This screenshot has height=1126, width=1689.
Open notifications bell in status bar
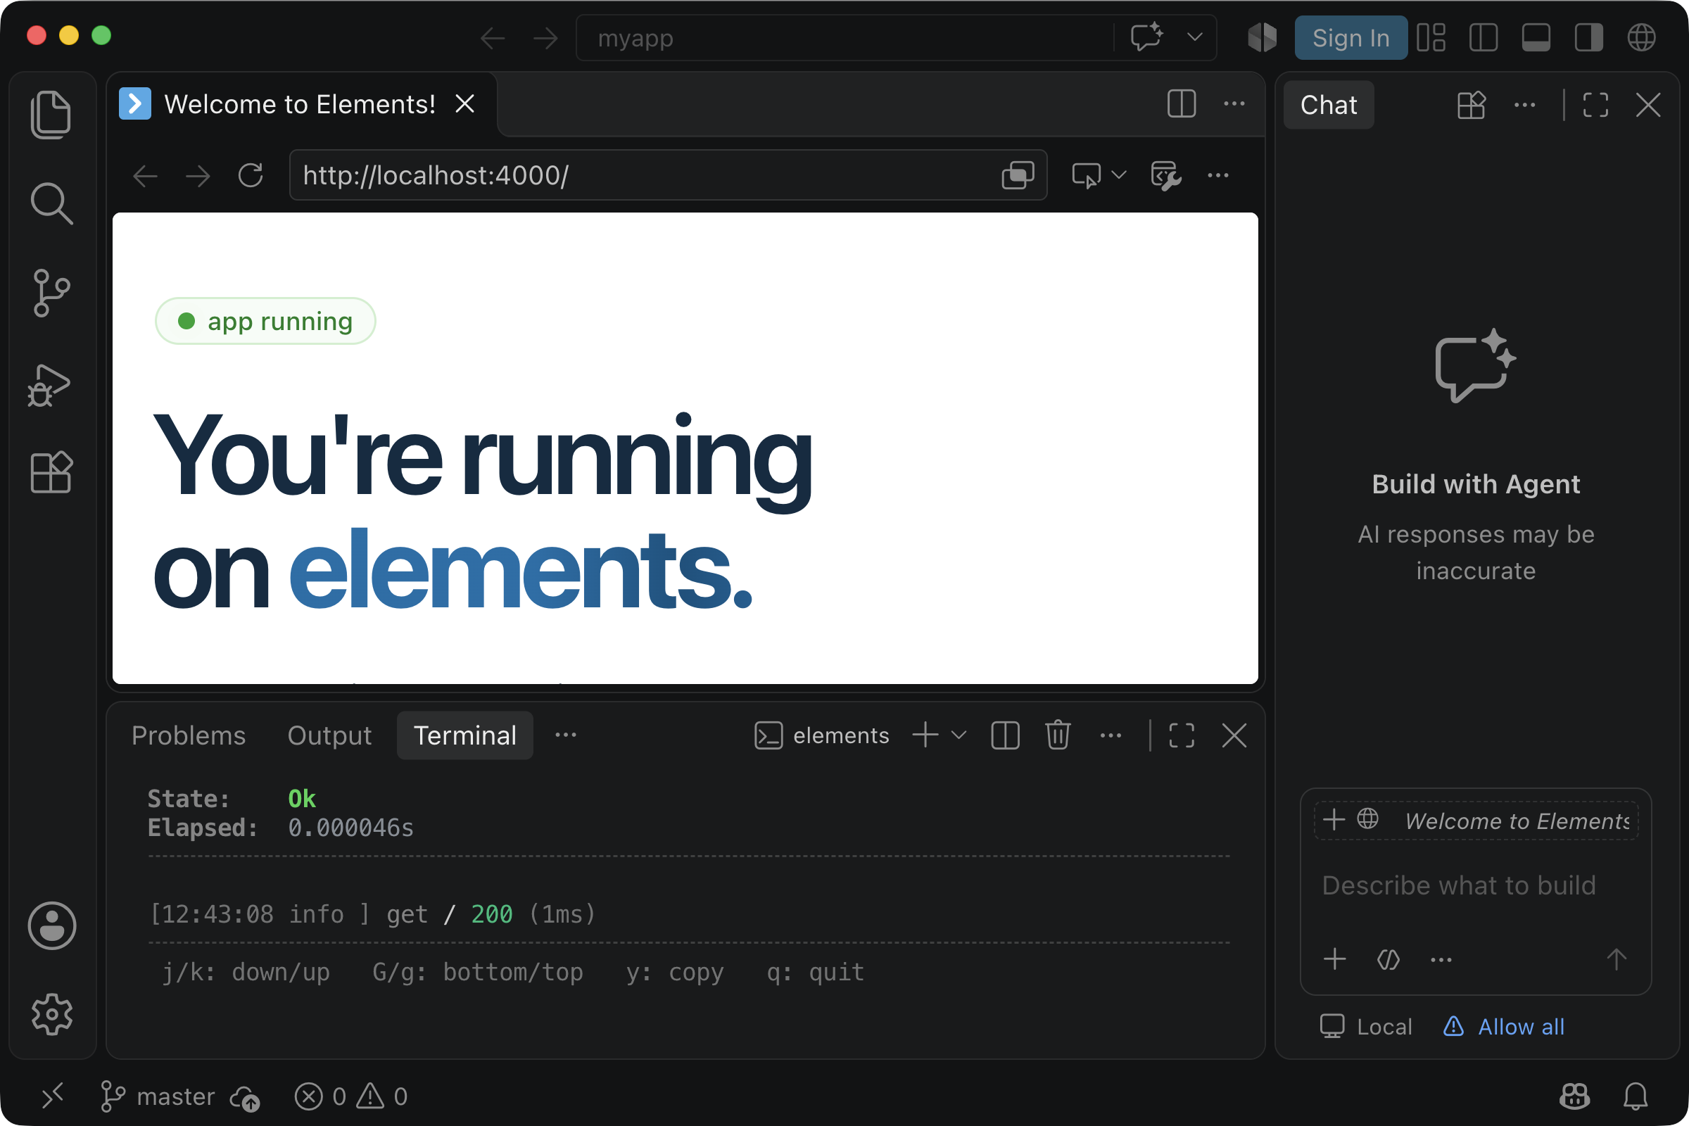1635,1096
